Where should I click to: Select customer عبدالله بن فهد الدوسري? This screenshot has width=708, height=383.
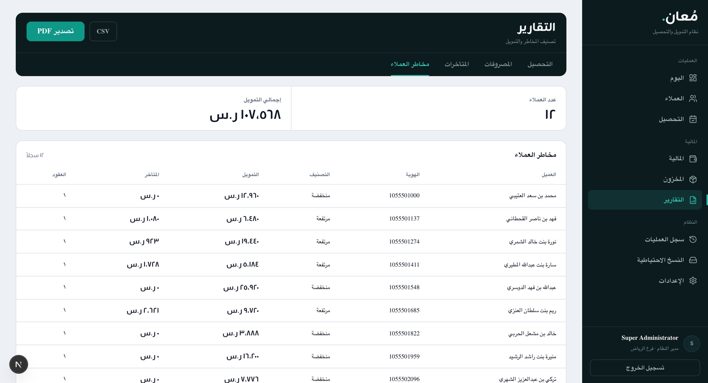coord(531,288)
